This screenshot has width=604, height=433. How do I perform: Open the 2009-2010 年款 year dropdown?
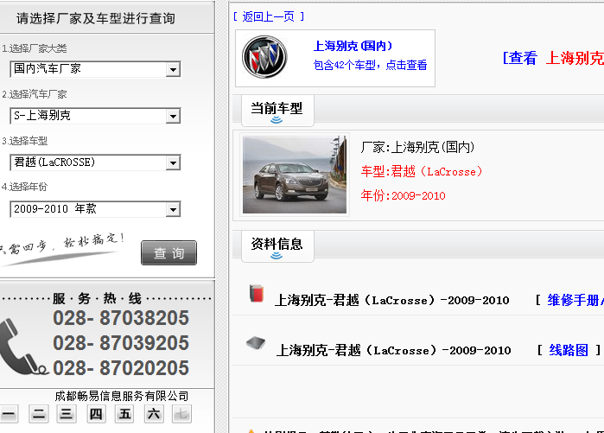click(x=95, y=209)
